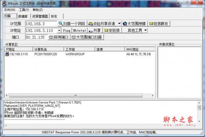Click inside the 共享资源区 list panel
Screen dimensions: 205x137
pos(179,72)
